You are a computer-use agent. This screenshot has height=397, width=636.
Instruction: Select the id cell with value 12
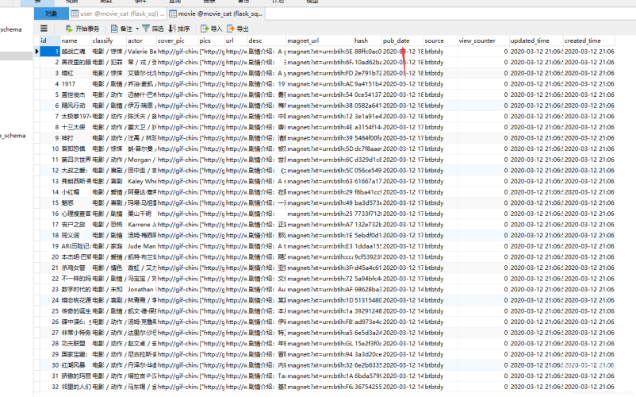(x=50, y=171)
